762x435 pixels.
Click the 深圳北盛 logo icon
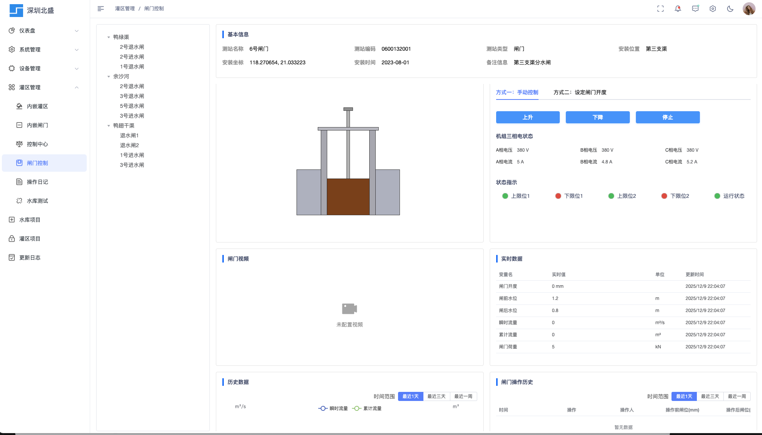[16, 11]
